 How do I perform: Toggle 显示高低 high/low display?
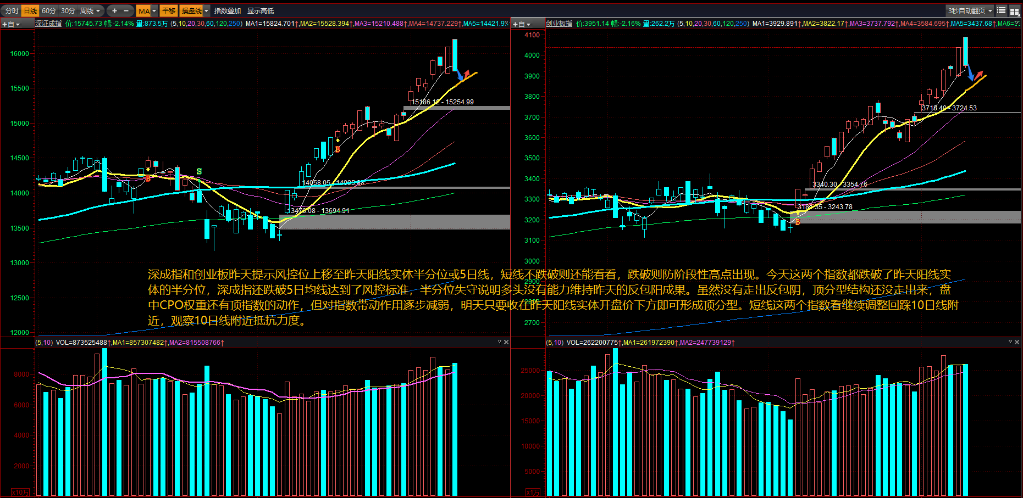[x=261, y=10]
